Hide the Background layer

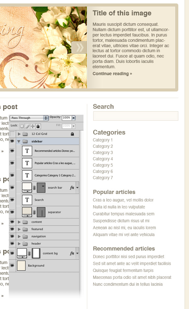pos(12,265)
